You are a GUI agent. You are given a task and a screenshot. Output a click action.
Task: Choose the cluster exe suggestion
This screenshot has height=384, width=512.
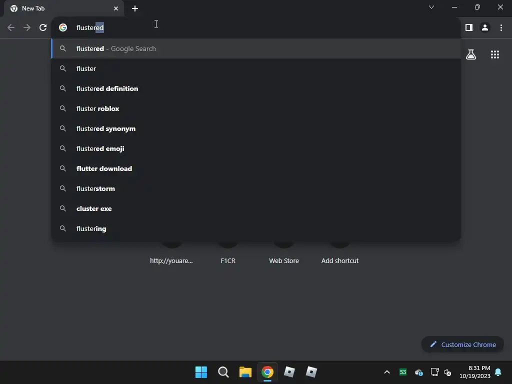256,208
